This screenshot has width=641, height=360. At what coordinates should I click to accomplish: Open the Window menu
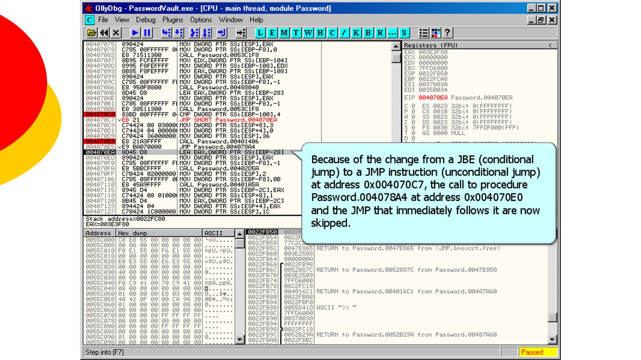coord(231,20)
